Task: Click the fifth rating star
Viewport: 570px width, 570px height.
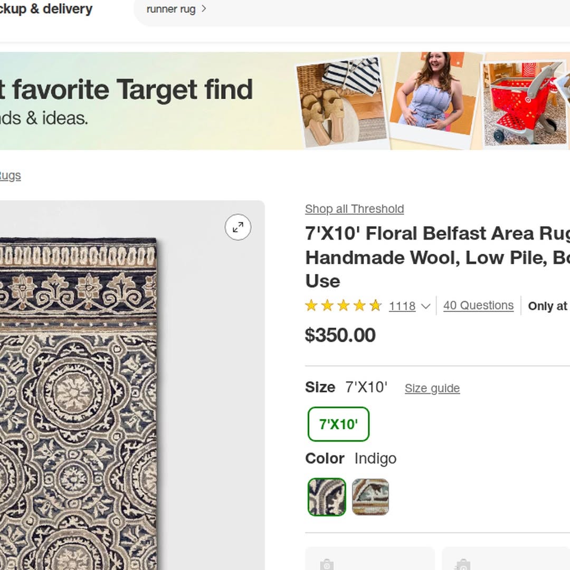Action: click(x=375, y=305)
